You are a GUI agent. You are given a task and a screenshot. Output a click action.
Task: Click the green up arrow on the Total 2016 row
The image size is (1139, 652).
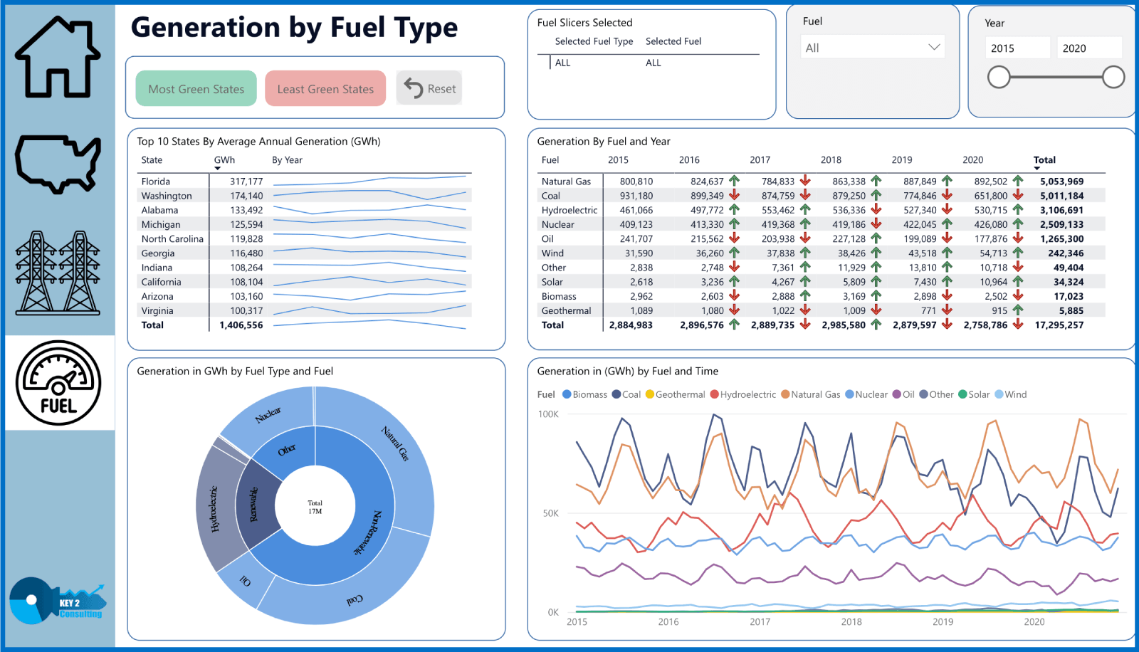click(733, 325)
